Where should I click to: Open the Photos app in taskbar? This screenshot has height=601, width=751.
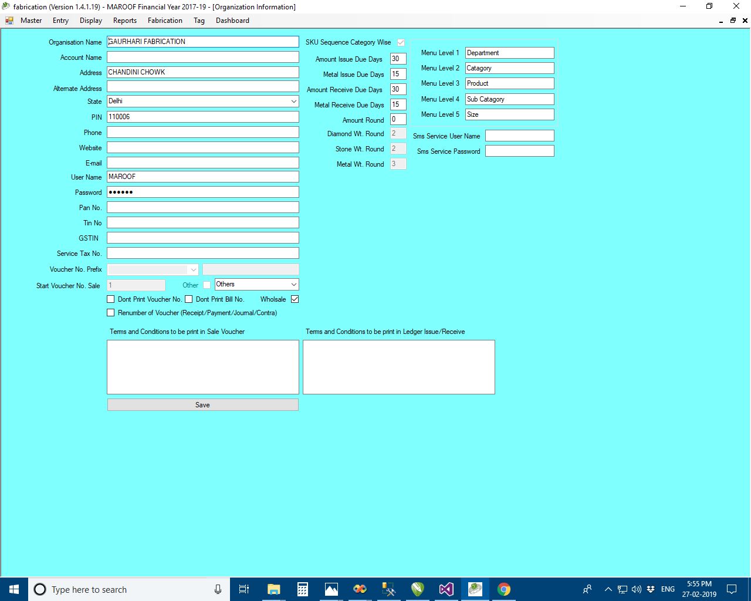pyautogui.click(x=331, y=589)
